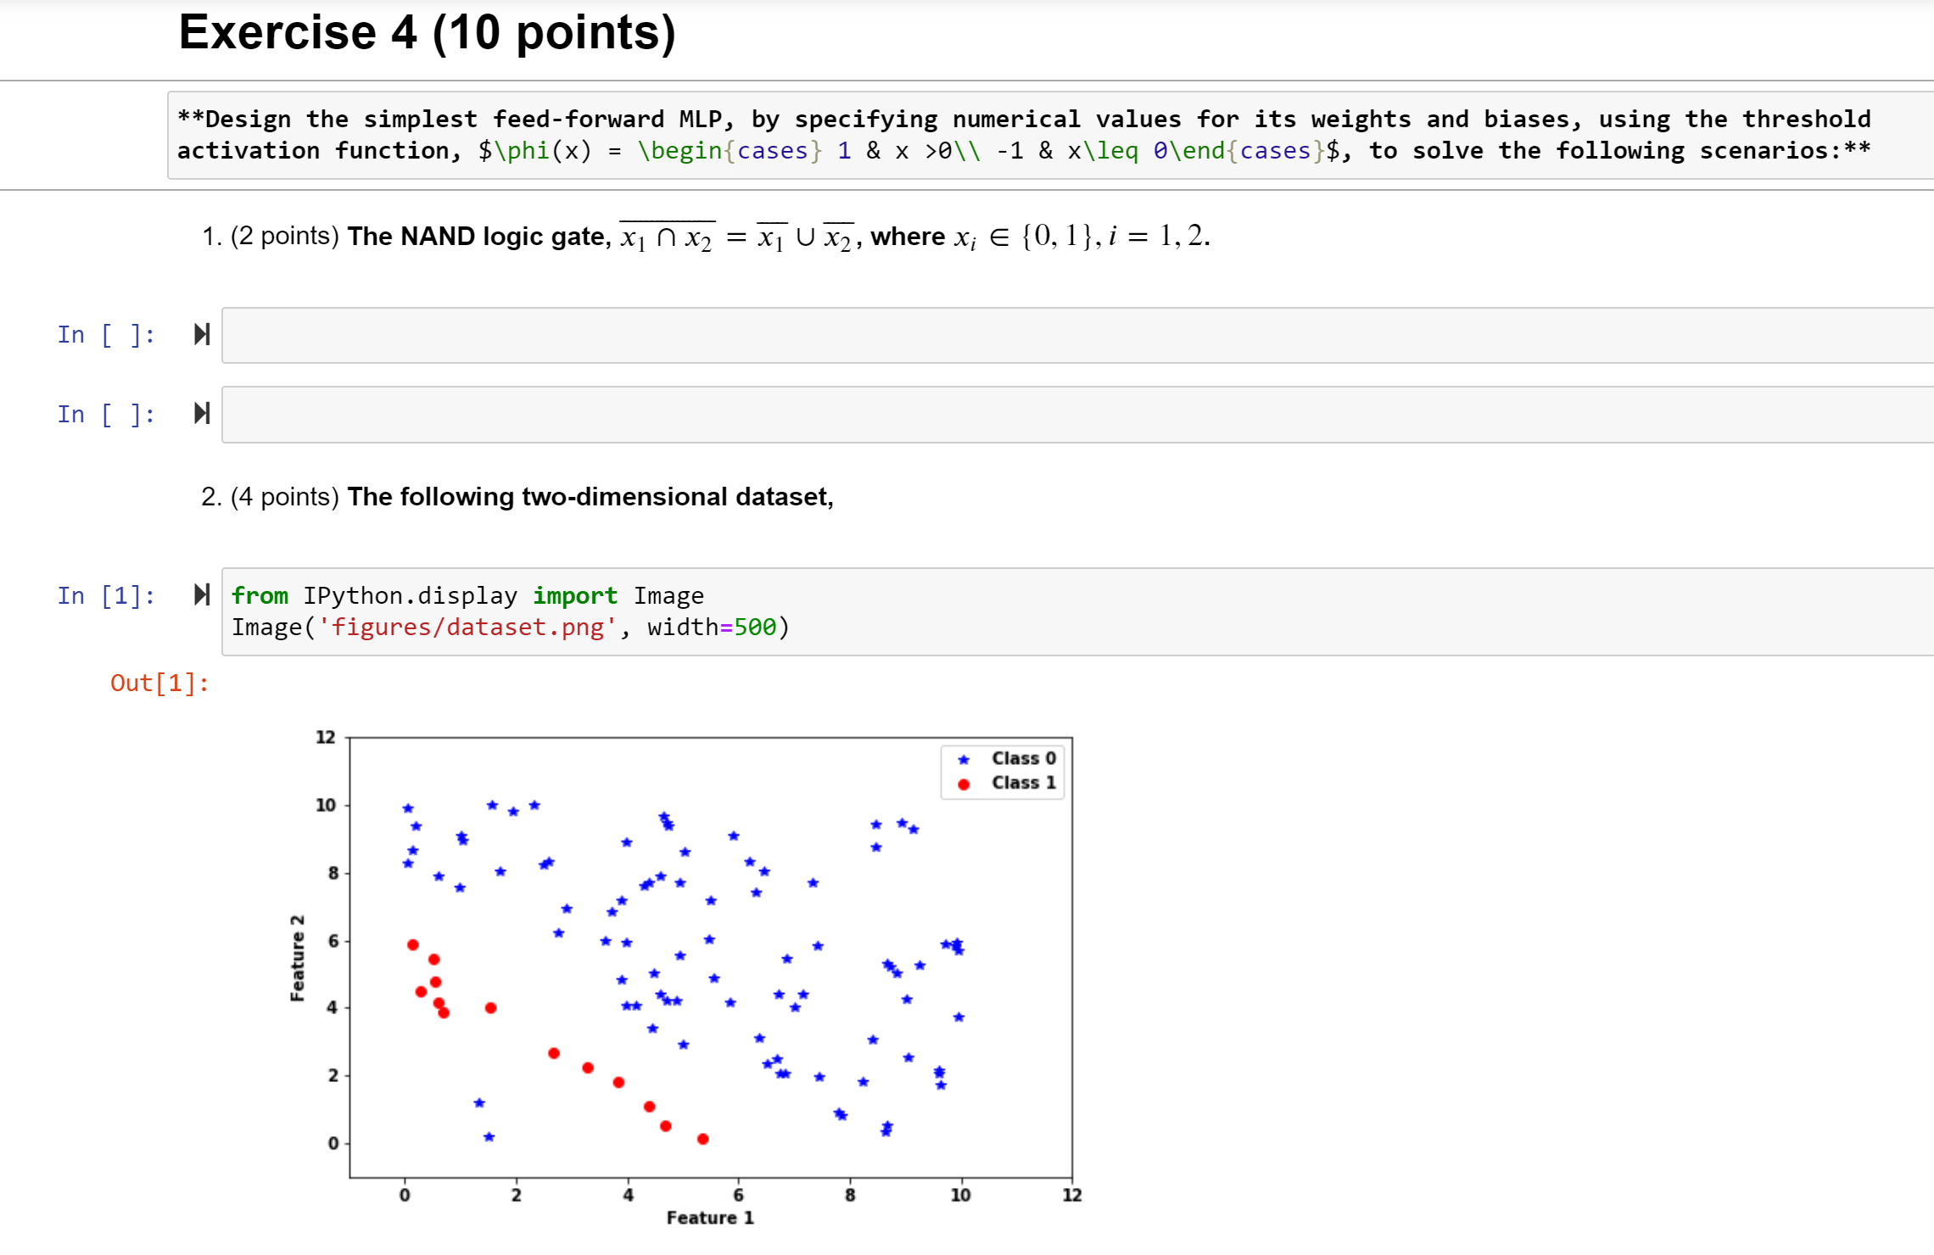The height and width of the screenshot is (1255, 1934).
Task: Click the 'In [1]:' cell prompt
Action: 106,596
